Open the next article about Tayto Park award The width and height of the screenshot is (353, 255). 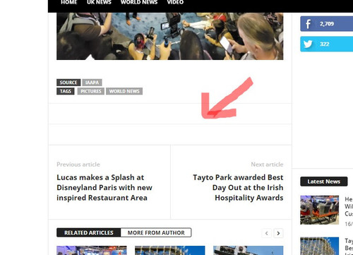click(238, 188)
